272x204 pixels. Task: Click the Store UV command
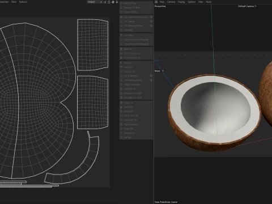coord(136,129)
